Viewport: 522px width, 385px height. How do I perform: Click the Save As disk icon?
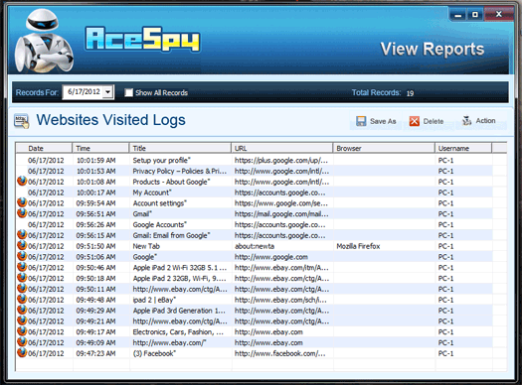click(361, 121)
